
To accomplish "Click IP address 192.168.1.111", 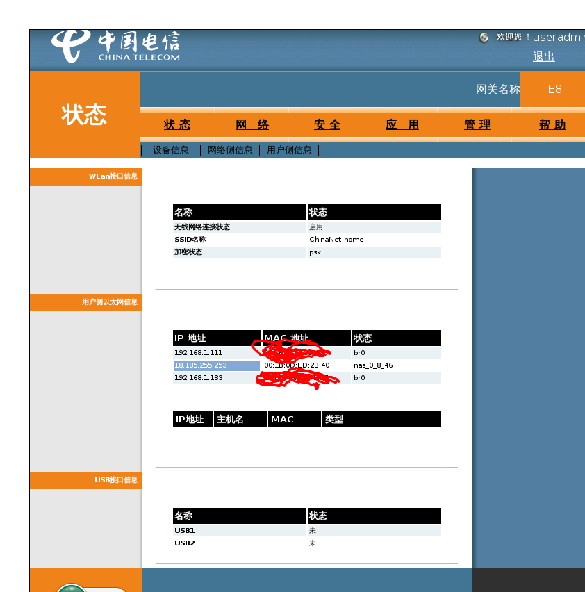I will (x=198, y=353).
